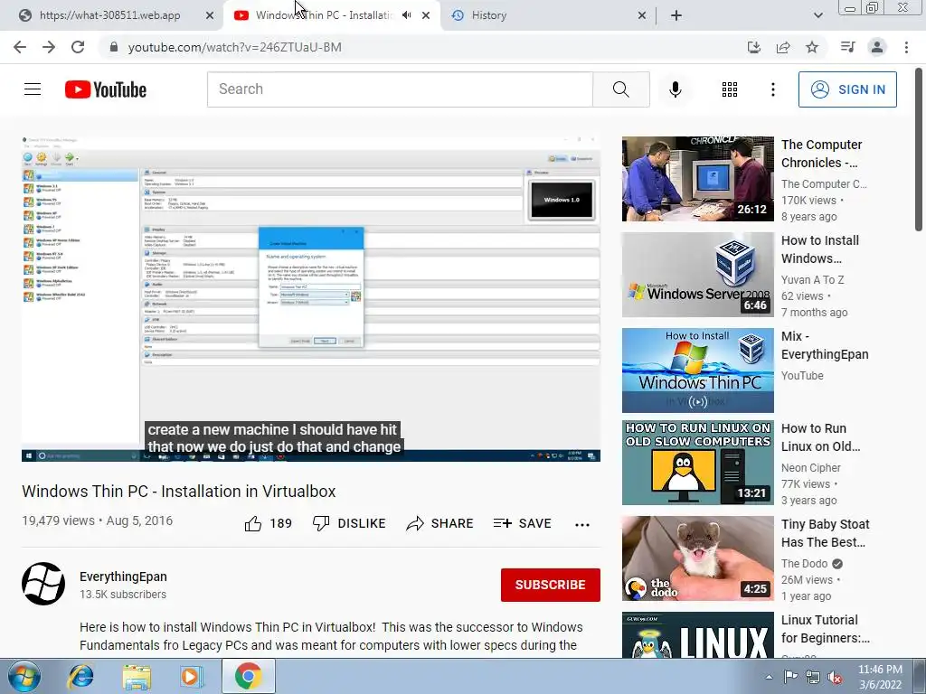Viewport: 926px width, 694px height.
Task: Search with your voice microphone icon
Action: [x=675, y=89]
